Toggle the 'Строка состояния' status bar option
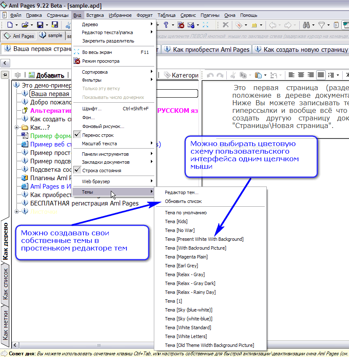 tap(114, 171)
